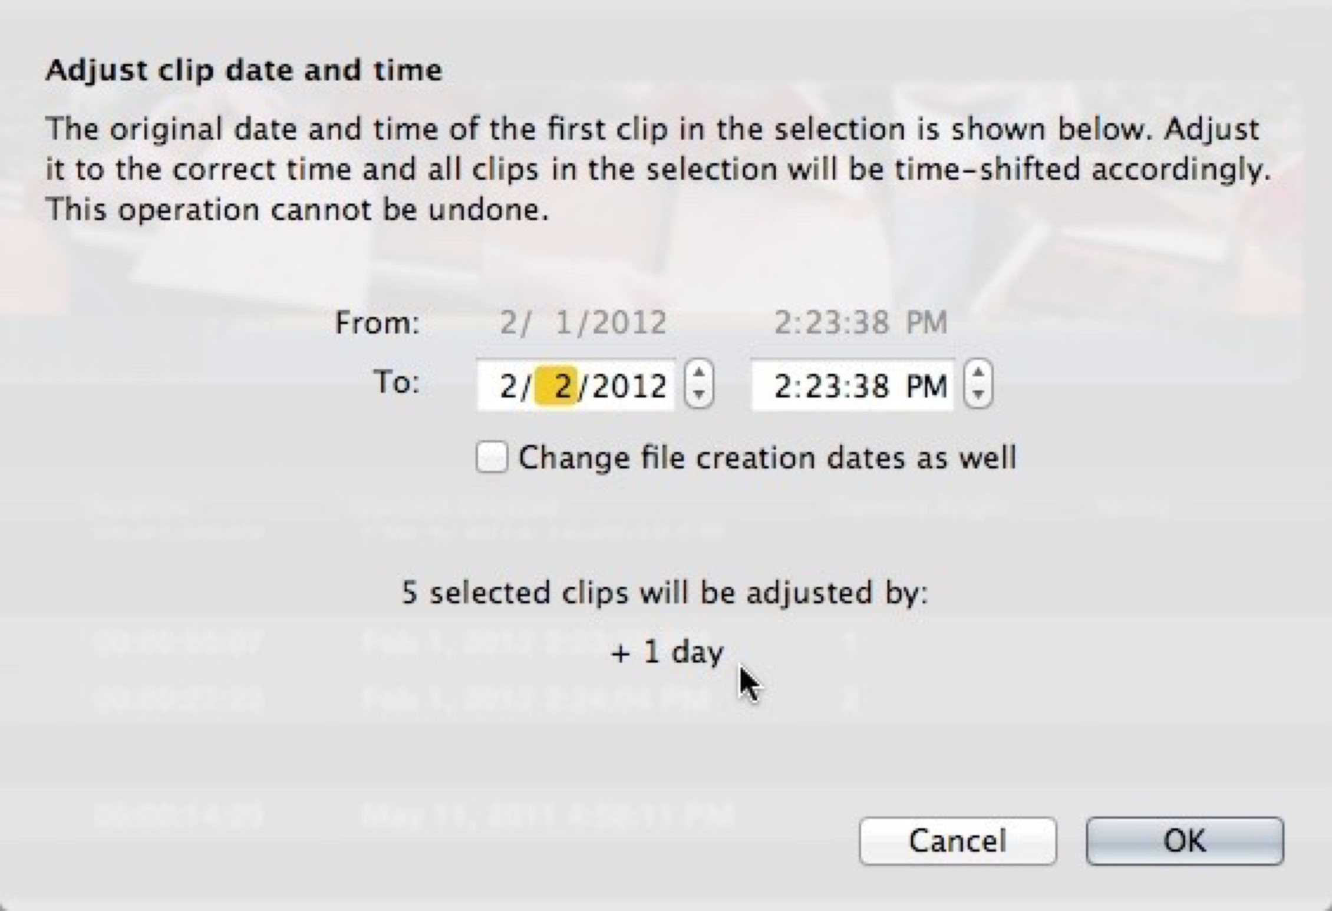This screenshot has width=1332, height=911.
Task: Click the '5 selected clips will be adjusted by' text
Action: 664,592
